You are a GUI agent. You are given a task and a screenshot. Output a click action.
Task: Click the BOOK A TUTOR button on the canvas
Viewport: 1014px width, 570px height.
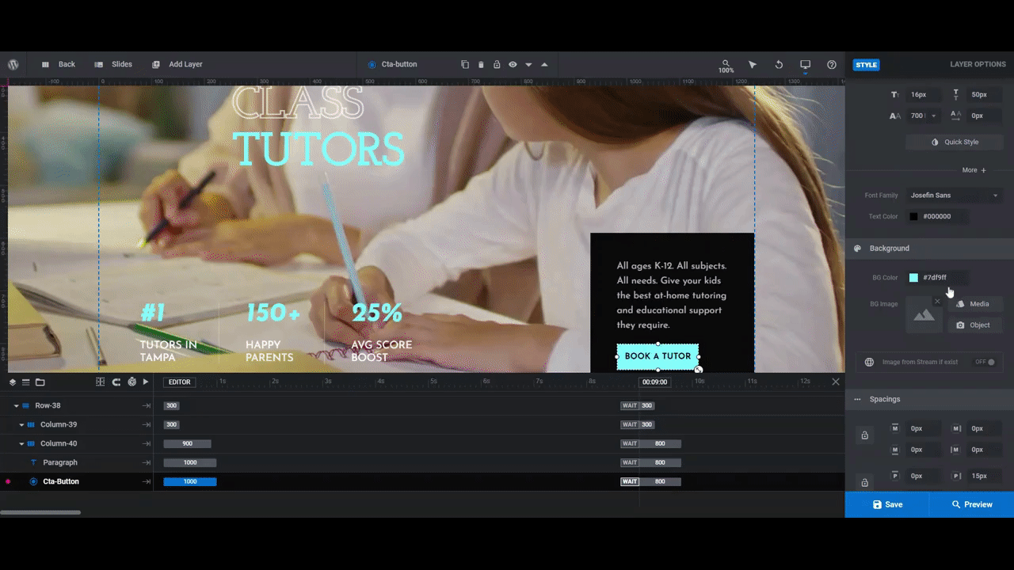point(658,356)
